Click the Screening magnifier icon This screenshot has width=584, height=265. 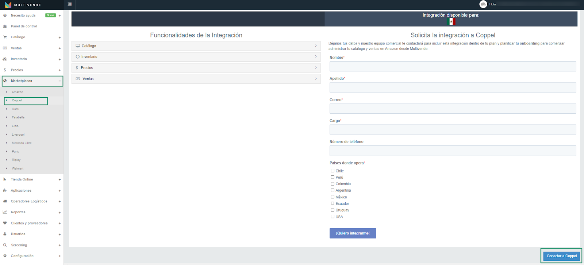click(x=5, y=245)
